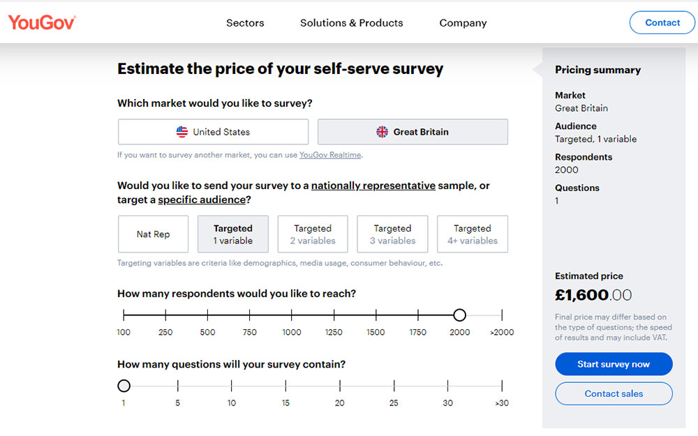
Task: Click the nationally representative link
Action: 373,186
